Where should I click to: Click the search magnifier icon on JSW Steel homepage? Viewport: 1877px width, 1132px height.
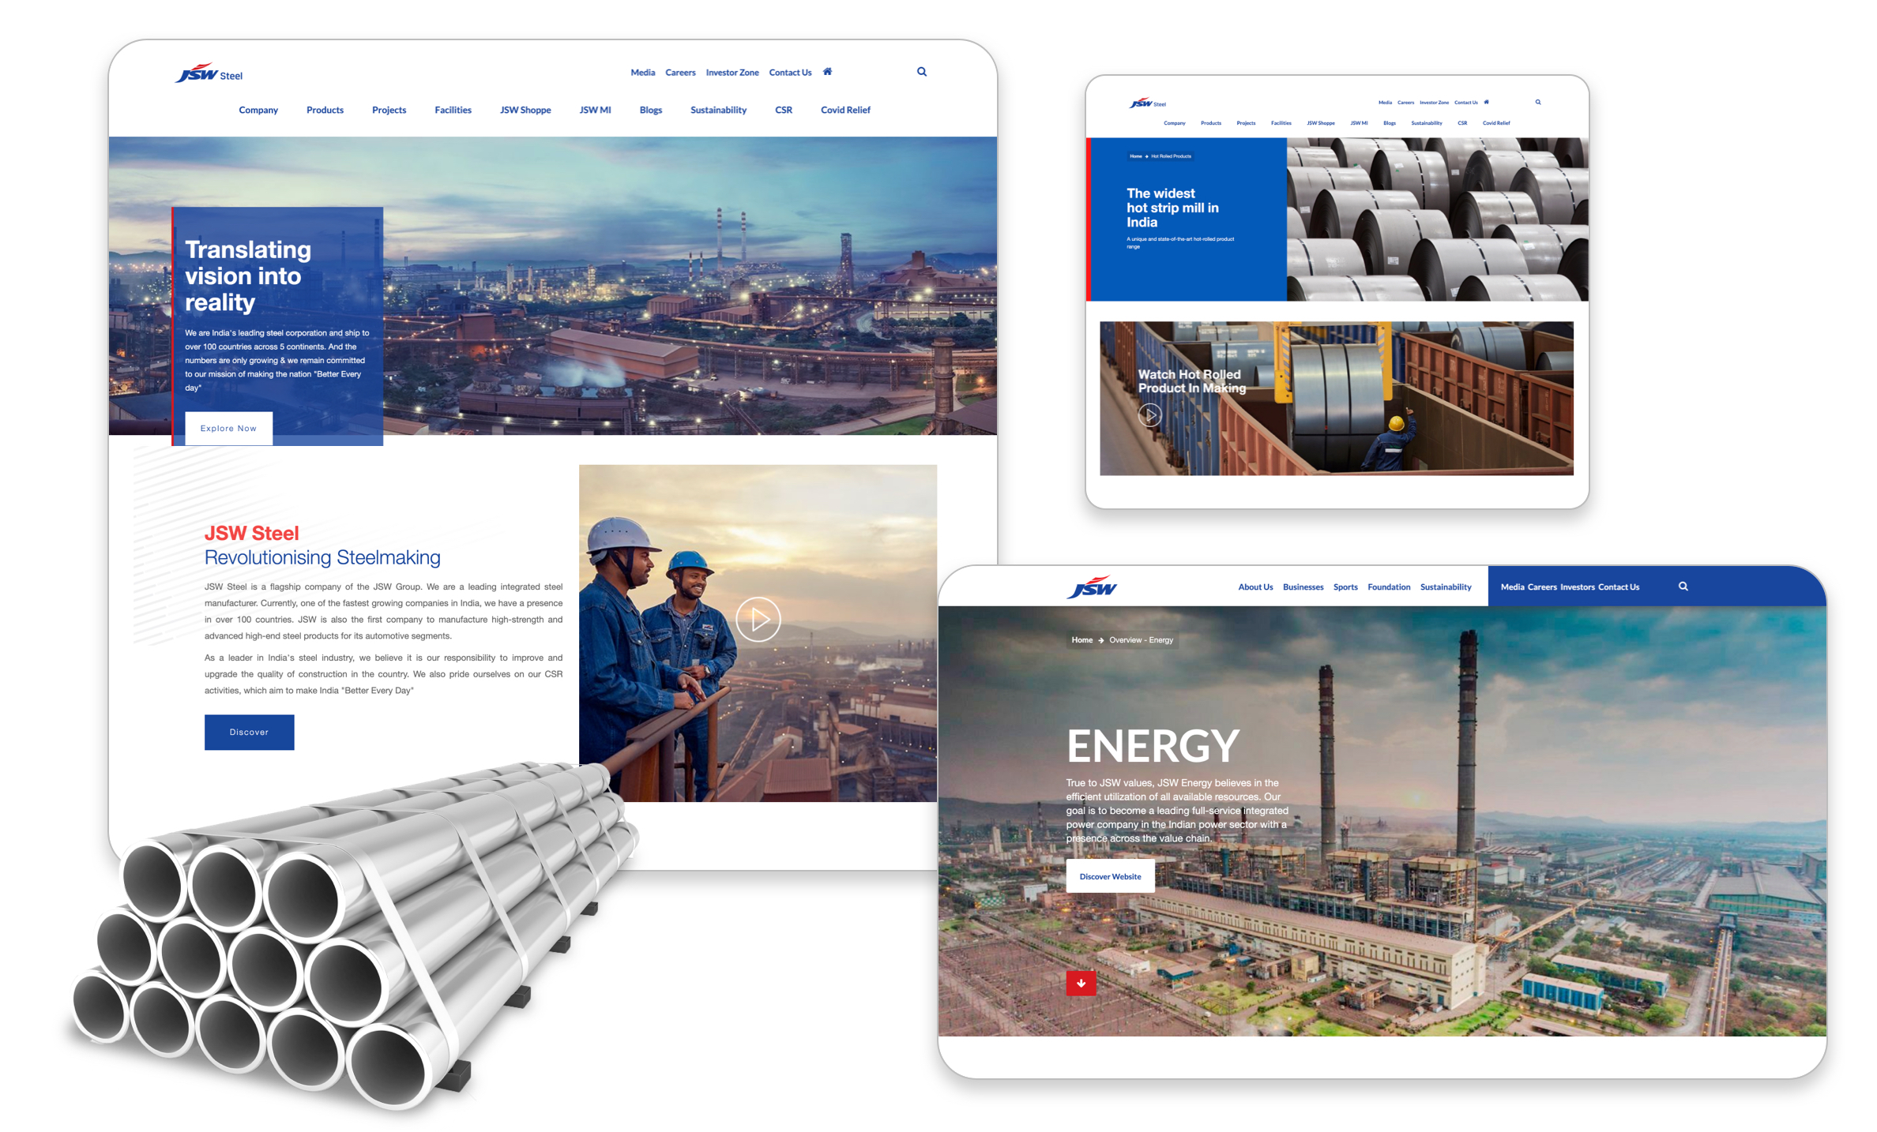922,71
